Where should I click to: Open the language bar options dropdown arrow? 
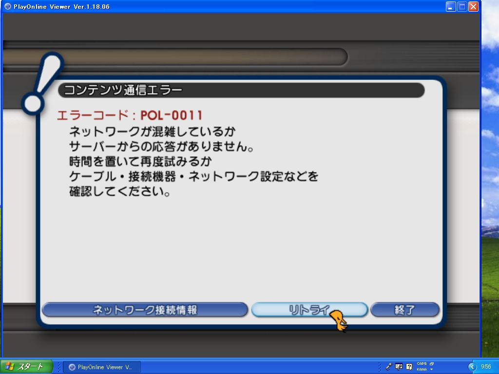432,370
